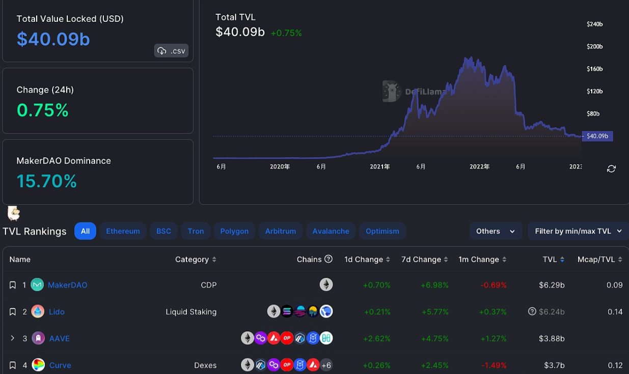This screenshot has width=629, height=374.
Task: Click the Chains help question mark icon
Action: click(329, 259)
